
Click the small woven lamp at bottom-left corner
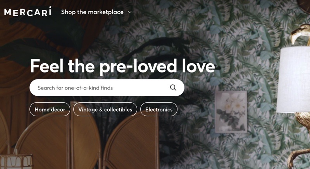pos(16,162)
